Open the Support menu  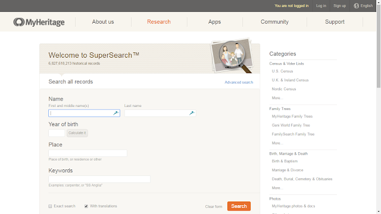point(335,22)
